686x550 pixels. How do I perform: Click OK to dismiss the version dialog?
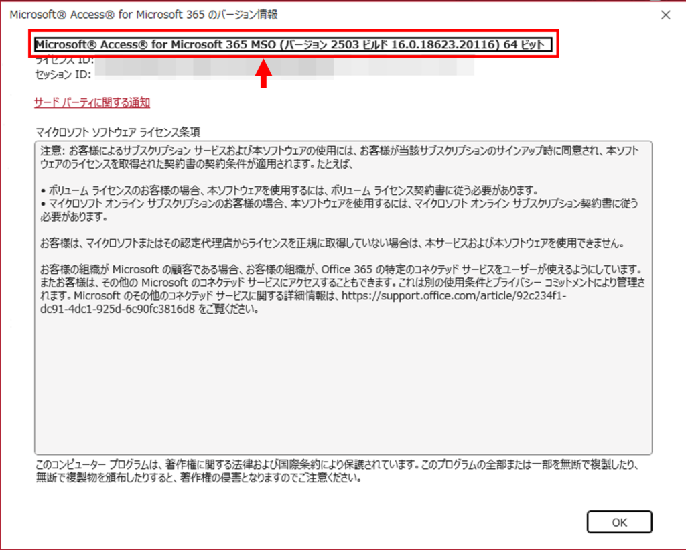[619, 522]
